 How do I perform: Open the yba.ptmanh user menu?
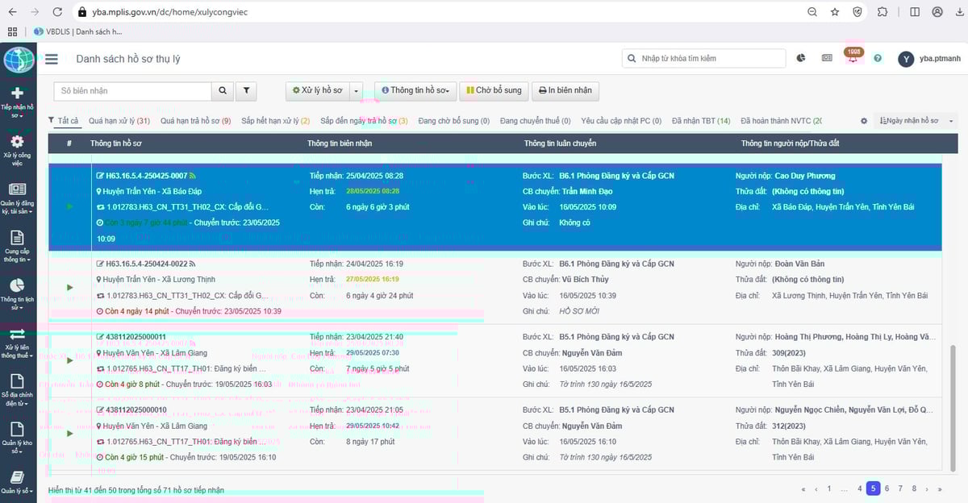point(929,59)
